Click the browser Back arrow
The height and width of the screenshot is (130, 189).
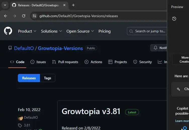tap(6, 16)
